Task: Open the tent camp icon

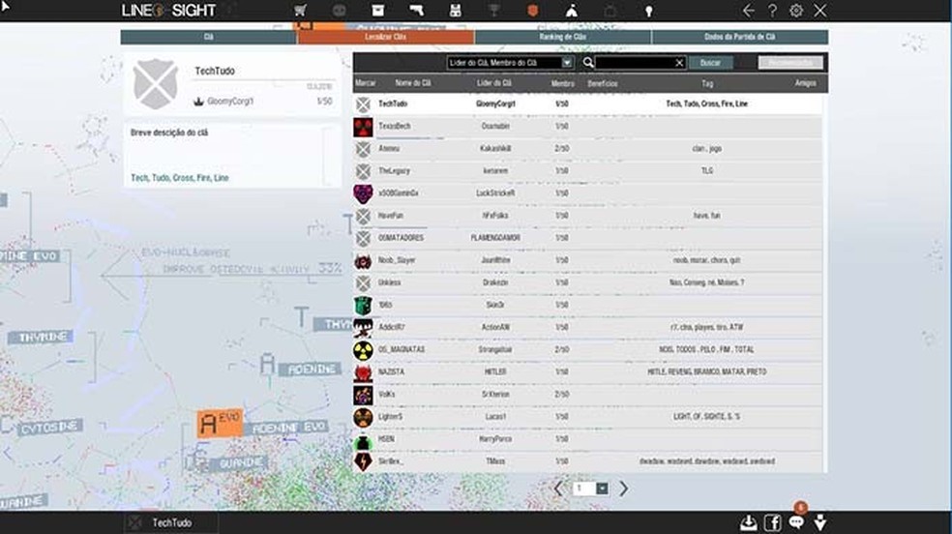Action: point(572,11)
